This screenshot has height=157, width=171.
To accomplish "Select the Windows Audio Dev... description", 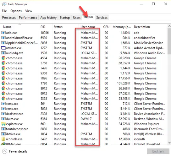I will [x=149, y=53].
